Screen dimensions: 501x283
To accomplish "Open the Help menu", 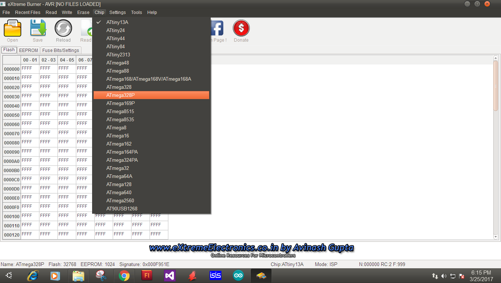I will (x=152, y=12).
